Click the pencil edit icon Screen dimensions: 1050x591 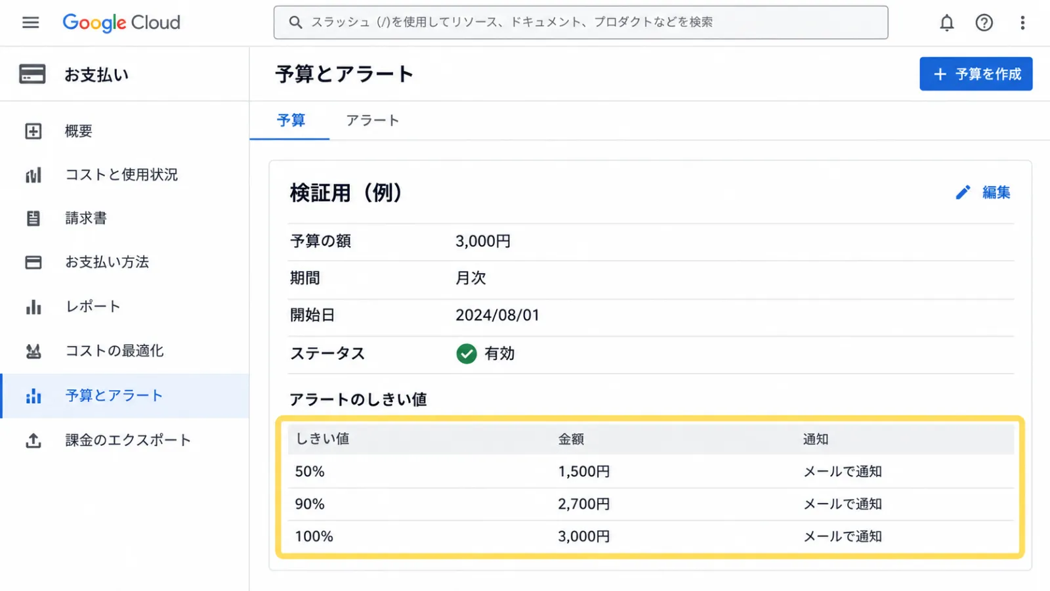click(x=963, y=192)
